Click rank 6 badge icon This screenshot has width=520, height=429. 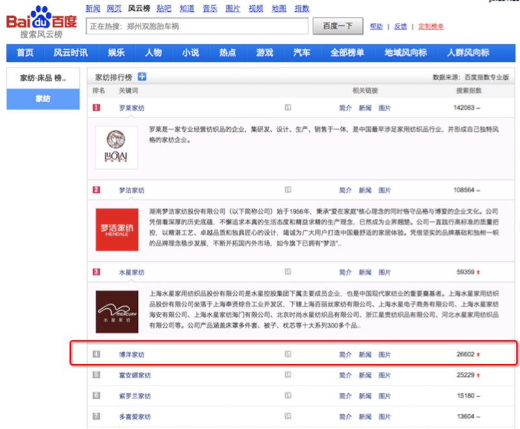click(96, 395)
